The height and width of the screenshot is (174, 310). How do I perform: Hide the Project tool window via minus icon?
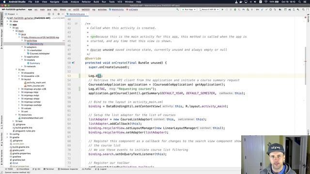point(62,14)
